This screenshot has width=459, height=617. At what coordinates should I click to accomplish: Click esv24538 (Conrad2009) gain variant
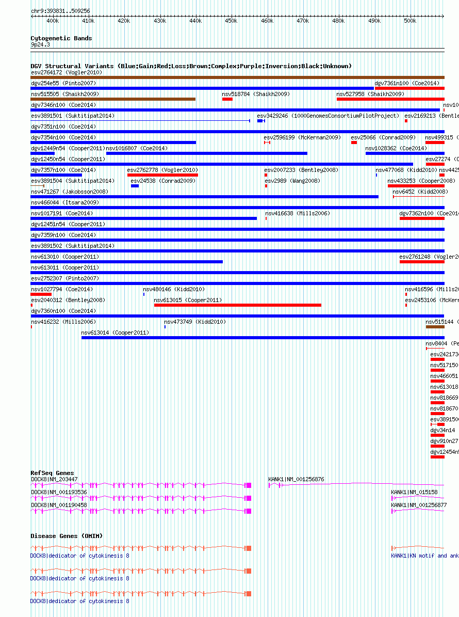pos(135,186)
